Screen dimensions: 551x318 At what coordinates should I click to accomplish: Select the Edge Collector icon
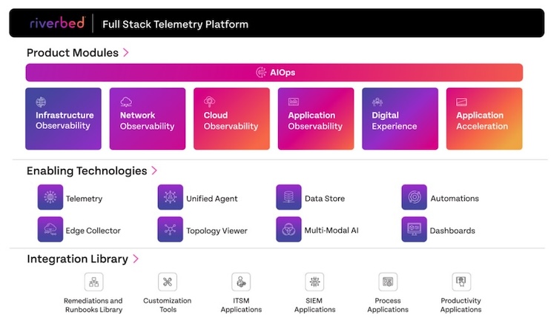click(50, 229)
